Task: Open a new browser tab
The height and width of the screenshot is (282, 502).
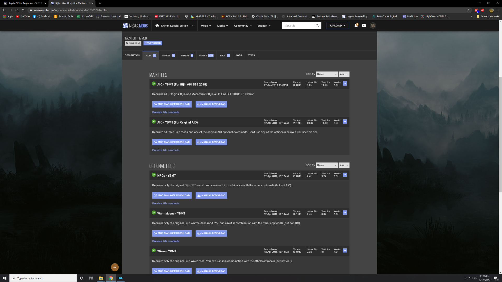Action: (100, 3)
